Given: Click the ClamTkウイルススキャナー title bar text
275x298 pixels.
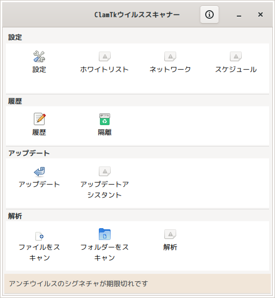Looking at the screenshot, I should pos(137,14).
